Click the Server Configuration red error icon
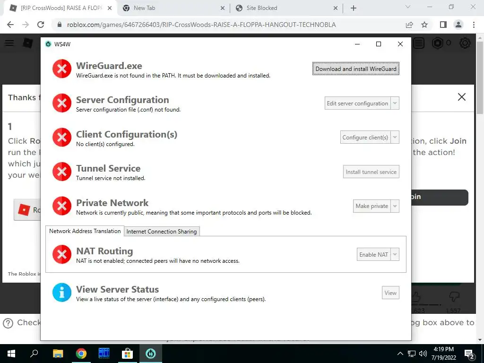This screenshot has height=363, width=484. (62, 103)
